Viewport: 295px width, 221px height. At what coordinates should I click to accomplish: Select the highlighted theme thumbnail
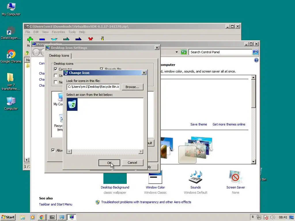pos(187,155)
